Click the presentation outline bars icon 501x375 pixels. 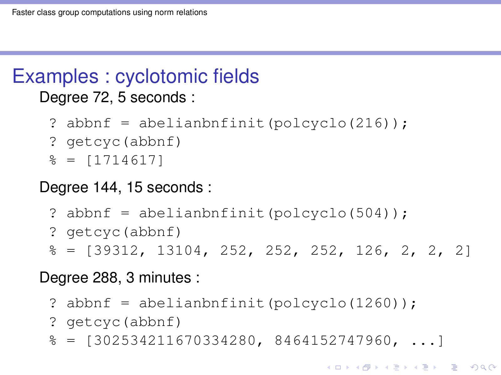[x=454, y=367]
